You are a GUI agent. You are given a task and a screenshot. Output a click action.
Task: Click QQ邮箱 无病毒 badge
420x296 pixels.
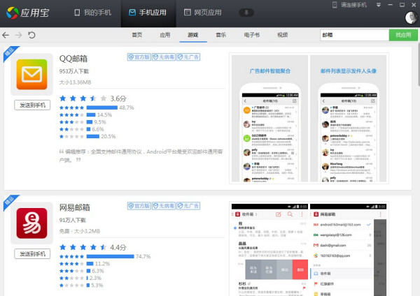click(164, 57)
